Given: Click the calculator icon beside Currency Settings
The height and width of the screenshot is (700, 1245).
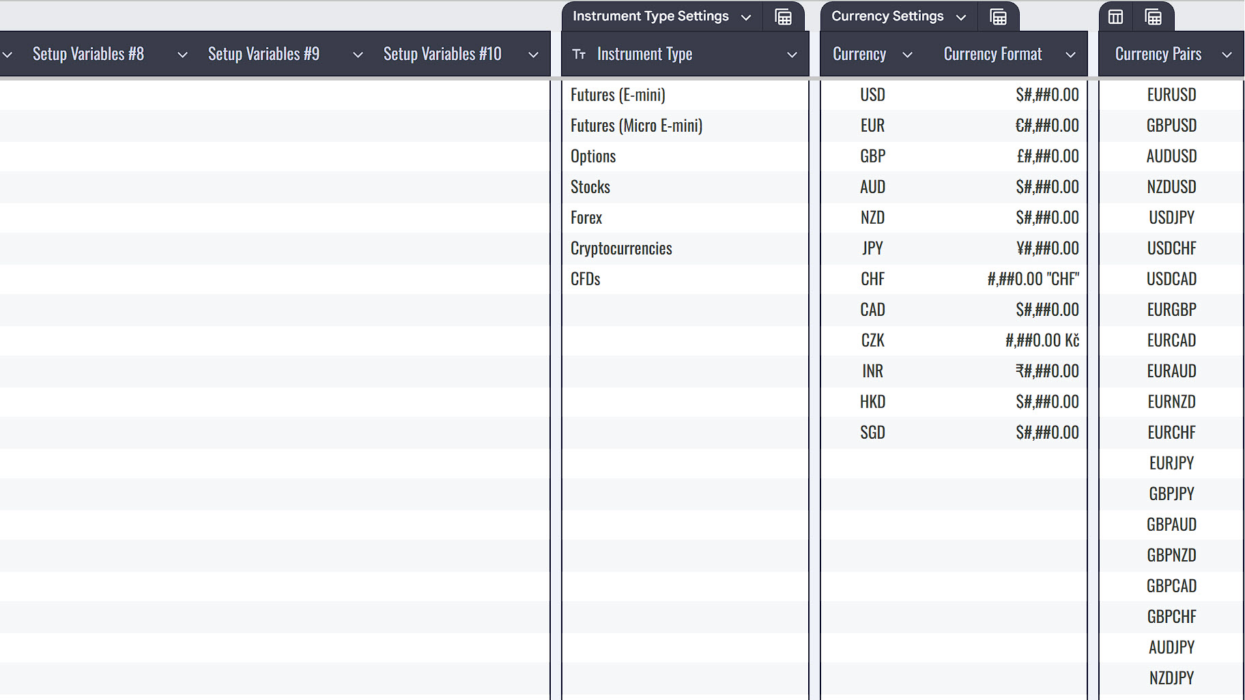Looking at the screenshot, I should [x=998, y=17].
